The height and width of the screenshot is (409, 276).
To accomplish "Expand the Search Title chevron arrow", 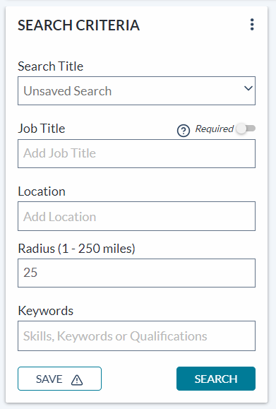I will point(248,88).
